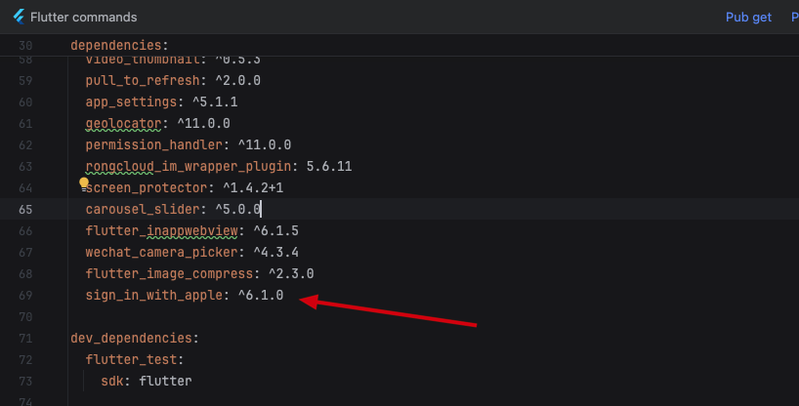Image resolution: width=799 pixels, height=406 pixels.
Task: Run the Pub get command link
Action: pos(748,18)
